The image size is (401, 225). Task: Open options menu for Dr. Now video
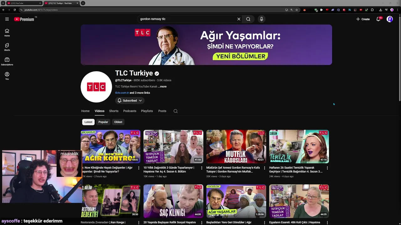(139, 168)
